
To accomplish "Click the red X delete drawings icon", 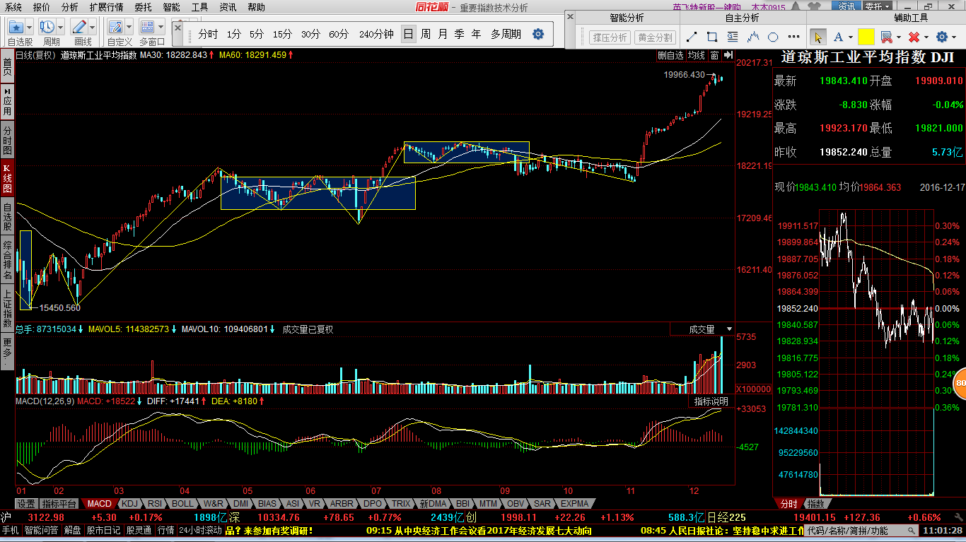I will [914, 37].
